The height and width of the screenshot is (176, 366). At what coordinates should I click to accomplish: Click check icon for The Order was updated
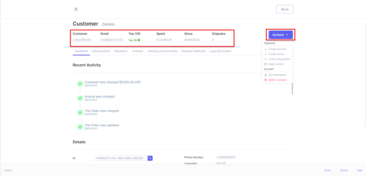tap(80, 127)
